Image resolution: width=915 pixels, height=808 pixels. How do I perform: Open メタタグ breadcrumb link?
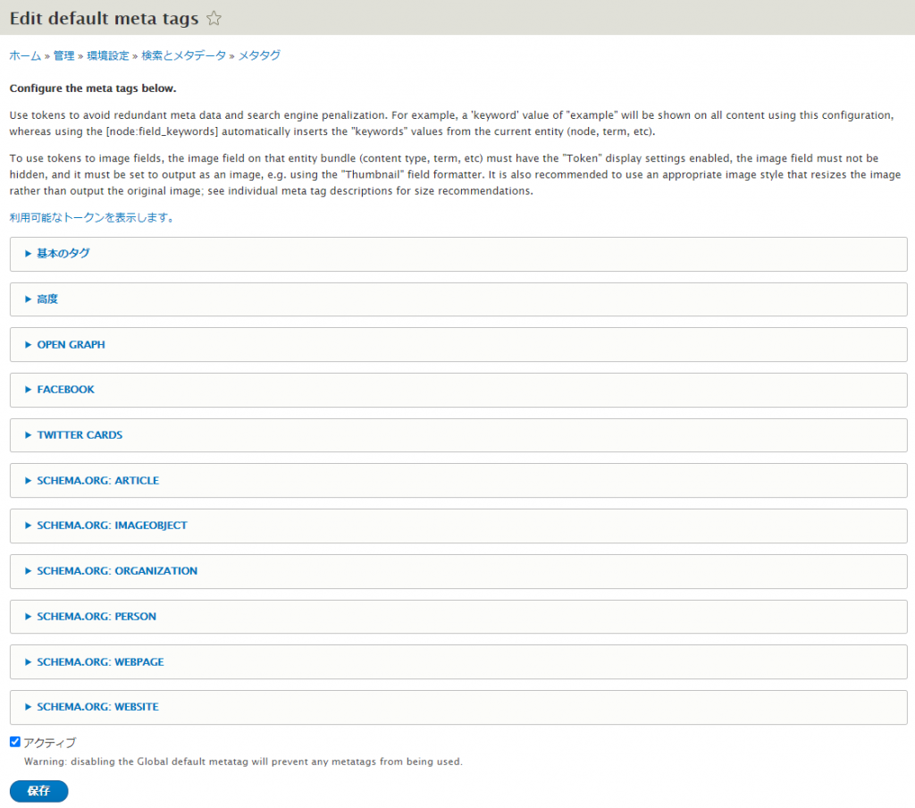[259, 55]
